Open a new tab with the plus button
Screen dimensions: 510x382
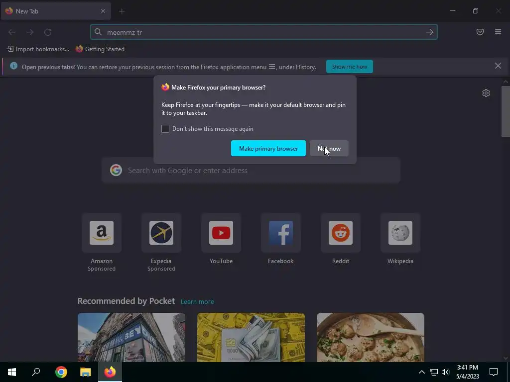(122, 11)
